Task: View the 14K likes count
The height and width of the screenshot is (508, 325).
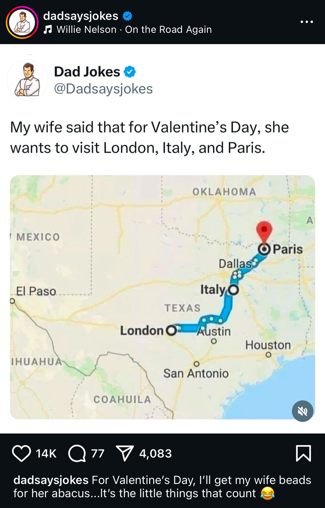Action: [x=46, y=453]
